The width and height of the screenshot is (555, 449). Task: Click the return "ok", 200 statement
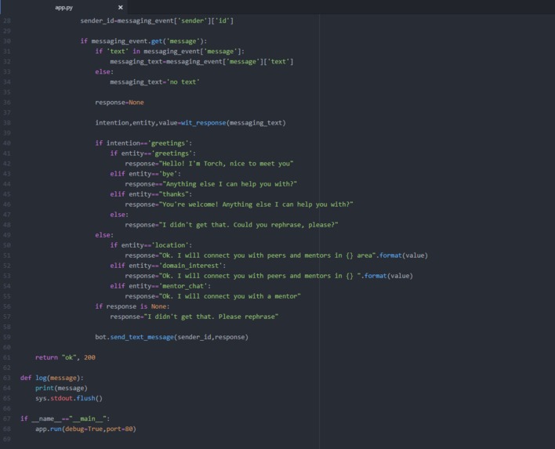(65, 357)
